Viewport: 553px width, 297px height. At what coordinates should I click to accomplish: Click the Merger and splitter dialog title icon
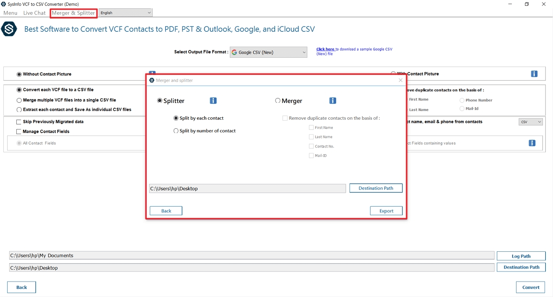click(x=152, y=80)
